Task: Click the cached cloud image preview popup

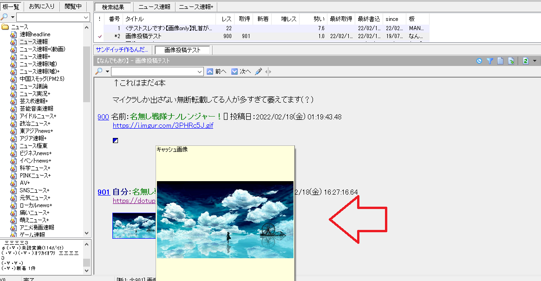Action: 225,220
